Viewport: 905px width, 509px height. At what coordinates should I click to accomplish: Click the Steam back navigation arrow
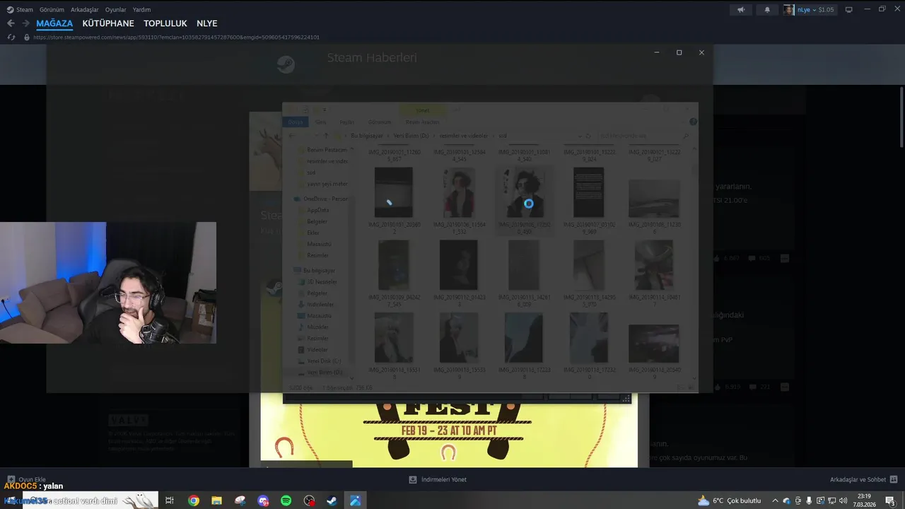click(x=11, y=23)
